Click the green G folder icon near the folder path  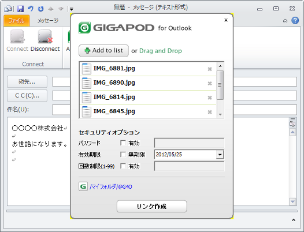[83, 186]
